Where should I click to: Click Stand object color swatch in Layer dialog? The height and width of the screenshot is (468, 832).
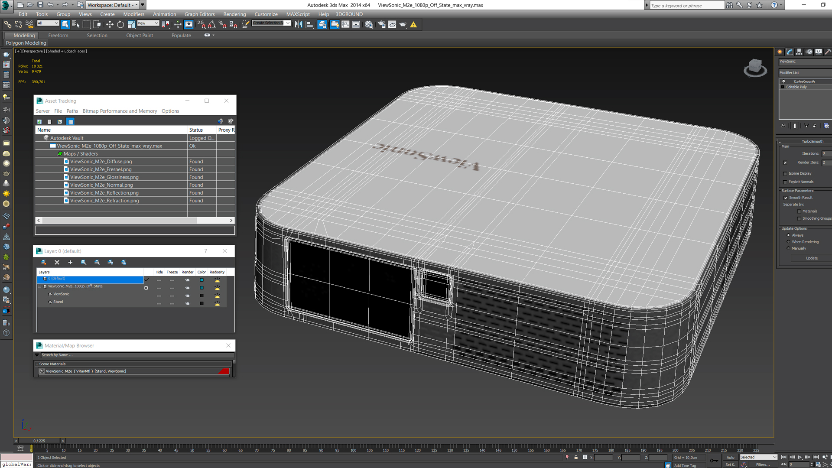pyautogui.click(x=201, y=303)
